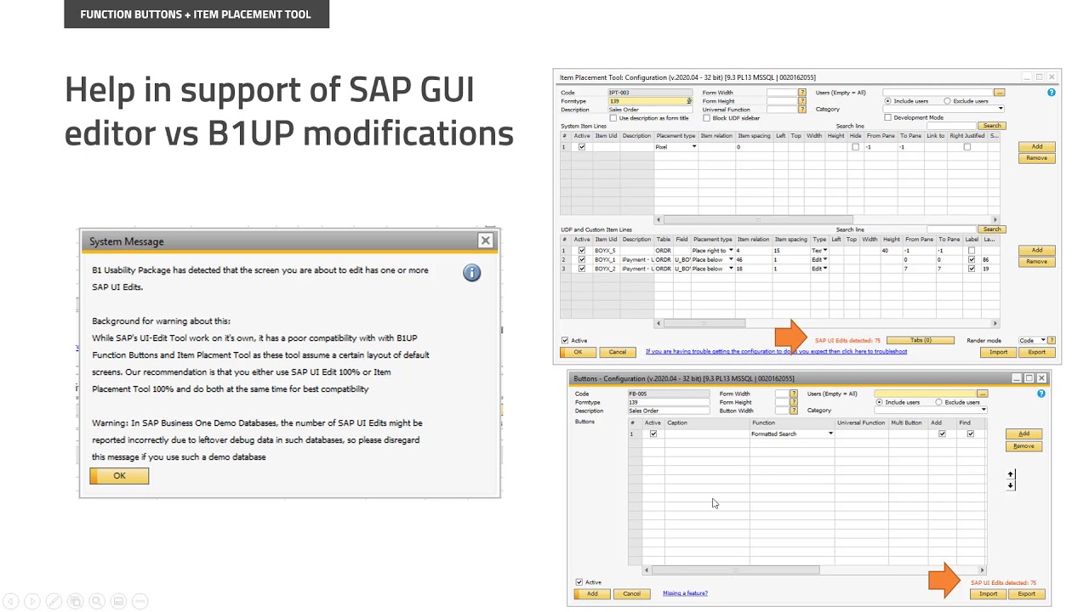Viewport: 1089px width, 612px height.
Task: Enable Block UDF sidebar checkbox
Action: [706, 118]
